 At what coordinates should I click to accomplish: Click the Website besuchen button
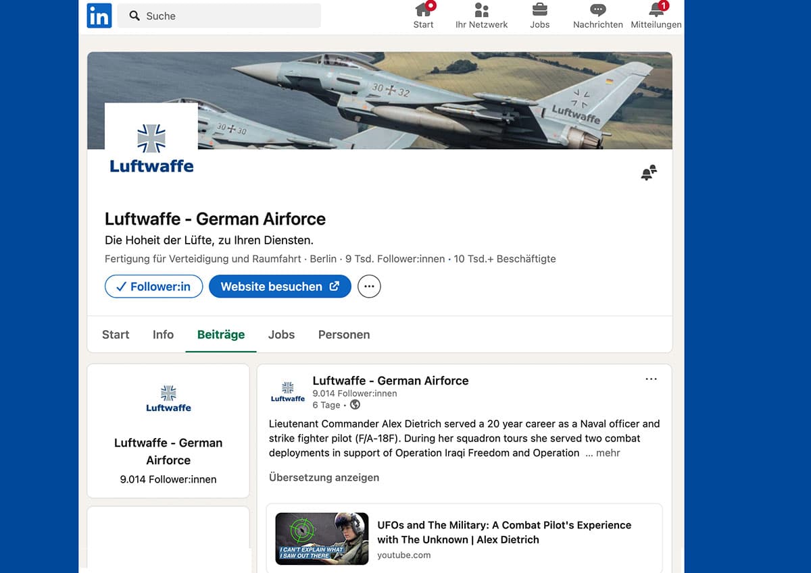(280, 286)
